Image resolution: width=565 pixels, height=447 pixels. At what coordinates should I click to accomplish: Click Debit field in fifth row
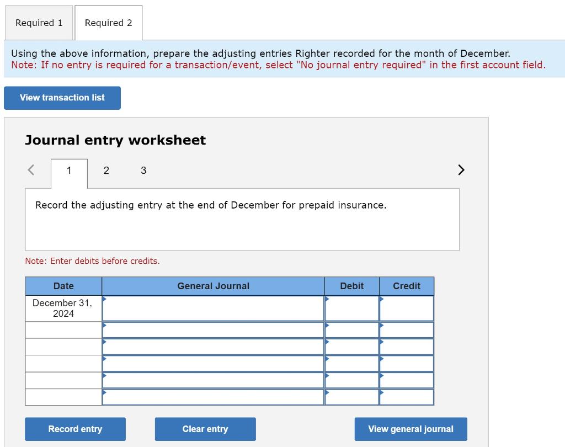(352, 380)
